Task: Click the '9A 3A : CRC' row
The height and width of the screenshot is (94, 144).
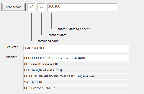Action: (x=76, y=82)
